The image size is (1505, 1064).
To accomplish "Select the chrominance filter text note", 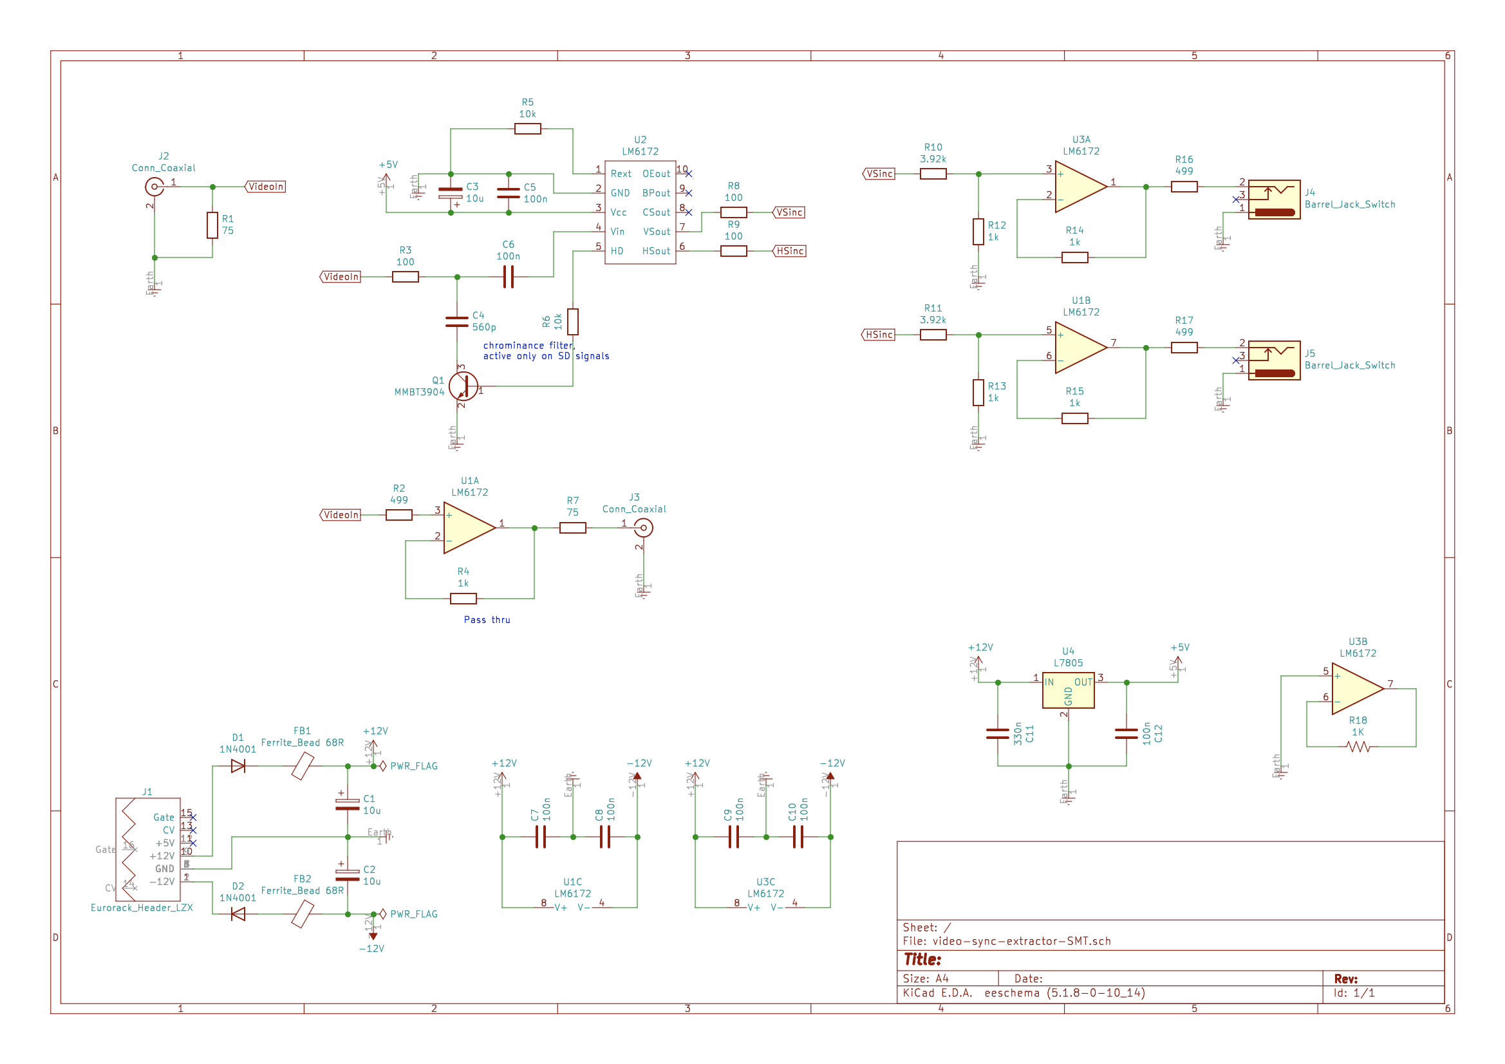I will (x=546, y=351).
